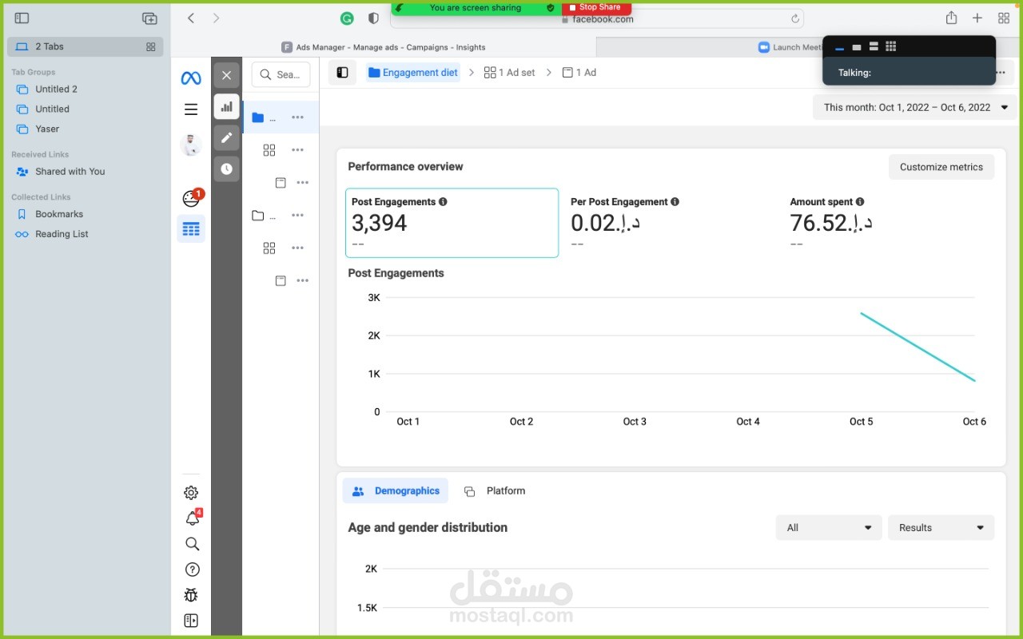
Task: Toggle the panel layout icon at bottom
Action: coord(191,621)
